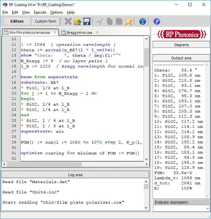
Task: Close the thin-film plate polarizer.coa tab
Action: [x=55, y=32]
